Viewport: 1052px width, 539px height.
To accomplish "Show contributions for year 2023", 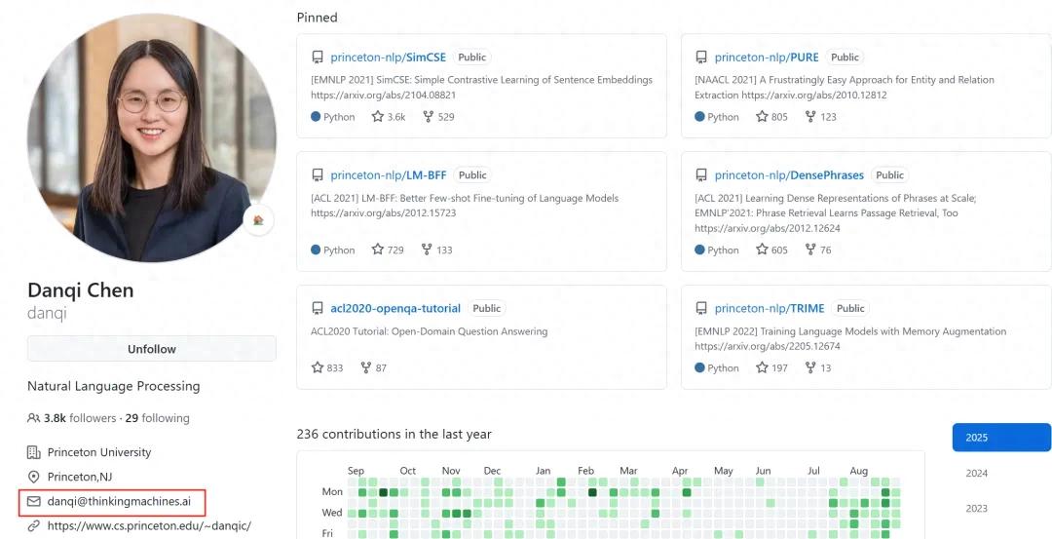I will click(977, 509).
